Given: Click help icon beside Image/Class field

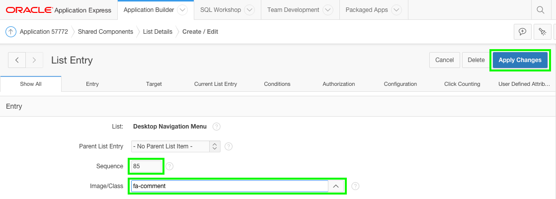Looking at the screenshot, I should point(355,186).
